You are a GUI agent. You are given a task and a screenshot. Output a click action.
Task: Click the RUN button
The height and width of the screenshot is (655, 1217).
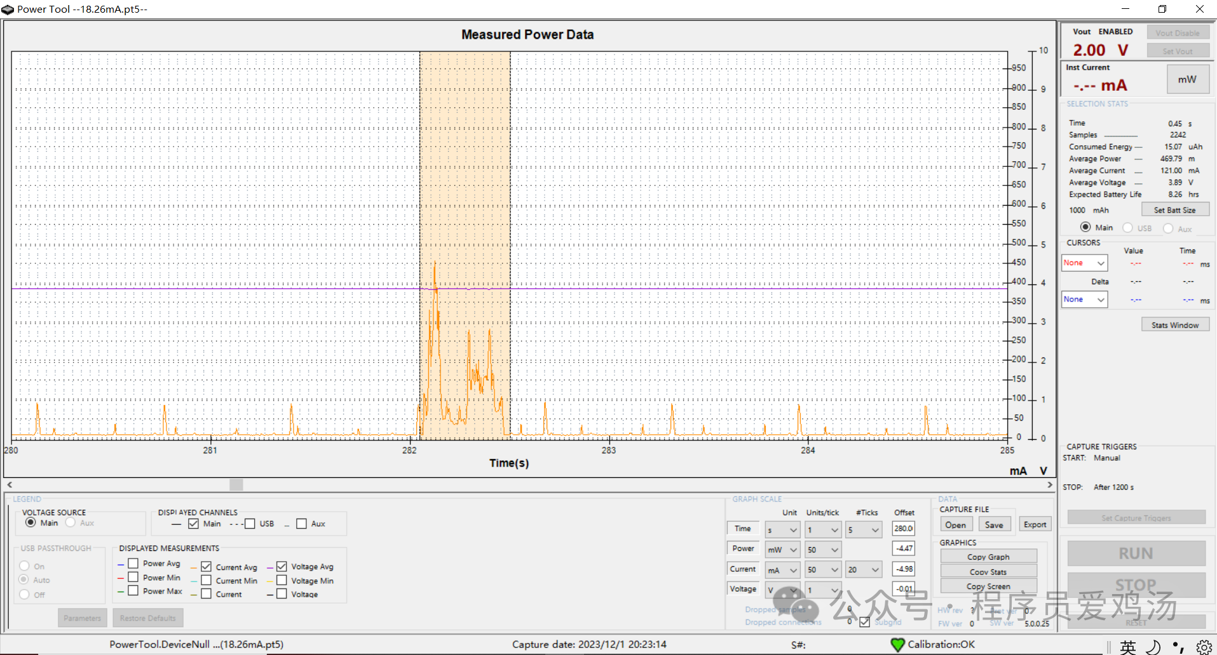click(1136, 553)
